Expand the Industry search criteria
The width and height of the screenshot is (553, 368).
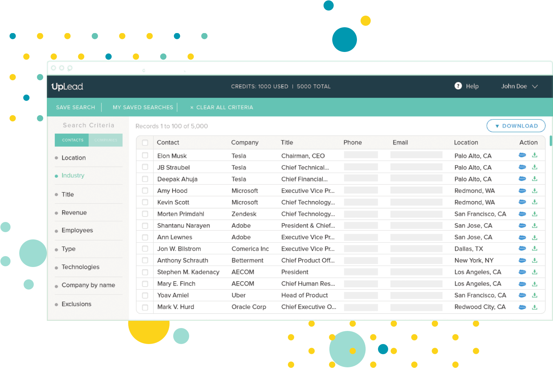pyautogui.click(x=73, y=175)
